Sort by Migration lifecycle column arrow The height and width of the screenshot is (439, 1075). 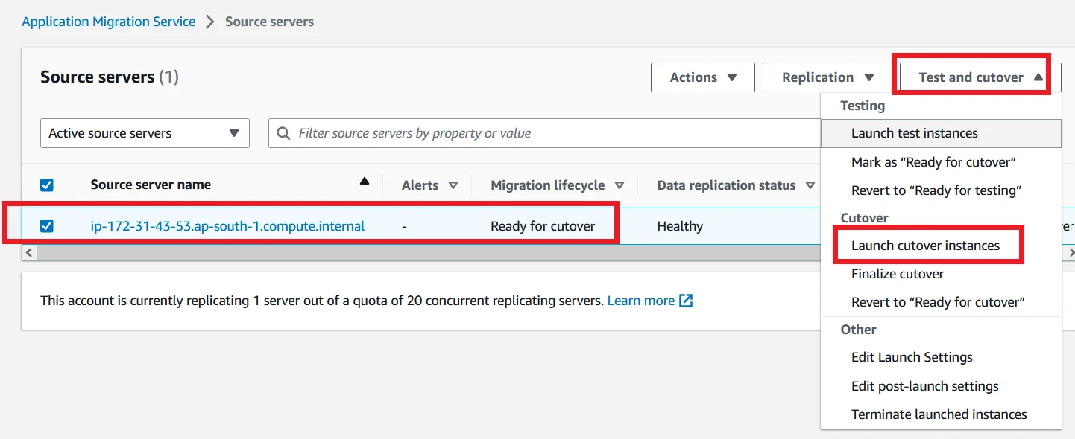click(620, 185)
